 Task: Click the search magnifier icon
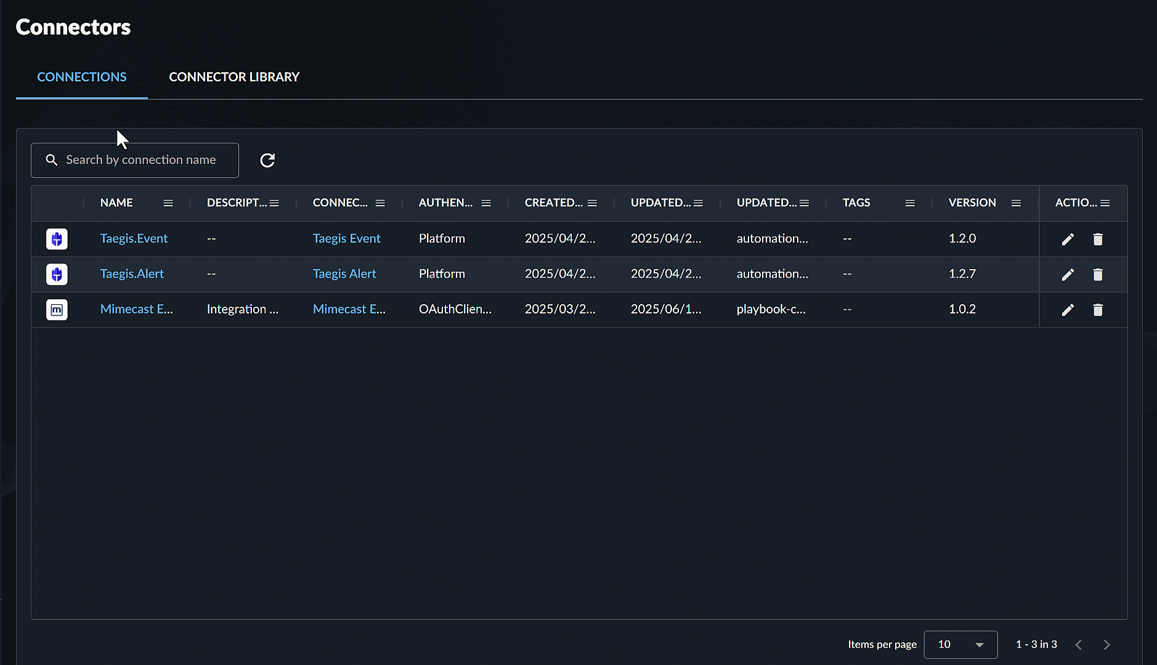(x=52, y=160)
